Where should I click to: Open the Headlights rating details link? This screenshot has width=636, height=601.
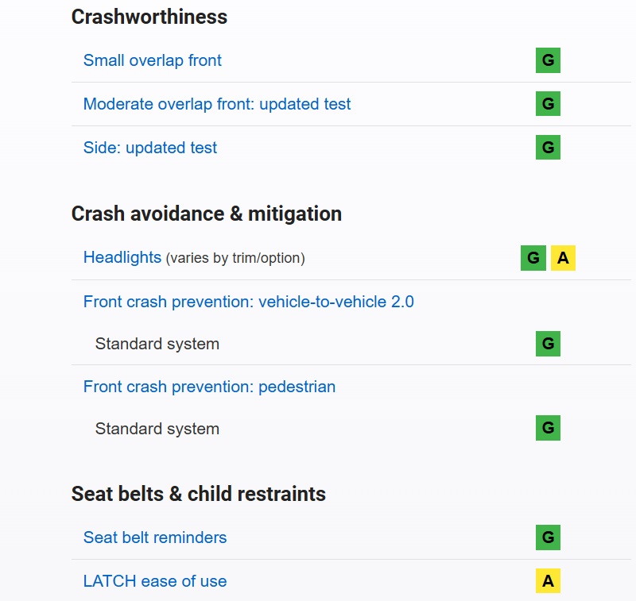tap(122, 257)
